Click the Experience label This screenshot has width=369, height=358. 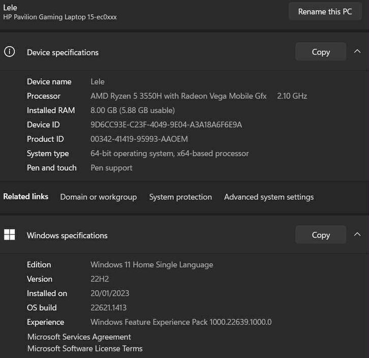pyautogui.click(x=45, y=322)
